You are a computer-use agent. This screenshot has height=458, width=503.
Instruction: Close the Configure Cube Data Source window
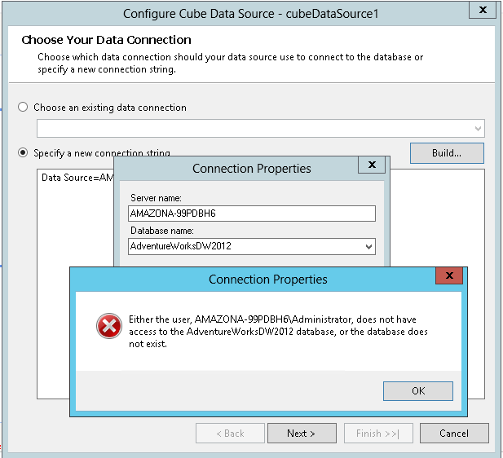(483, 11)
